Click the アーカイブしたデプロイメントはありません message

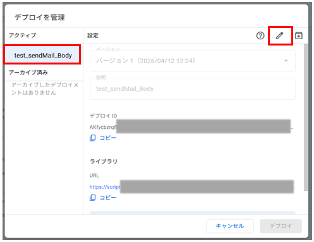(45, 88)
